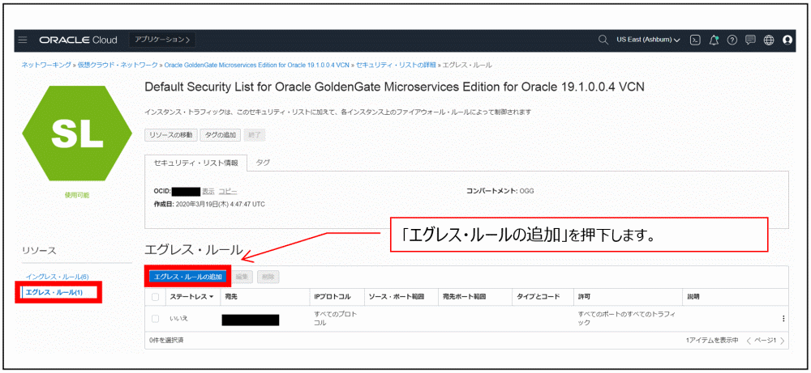Switch to the セキュリティ・リスト情報 tab
This screenshot has width=811, height=373.
point(196,163)
